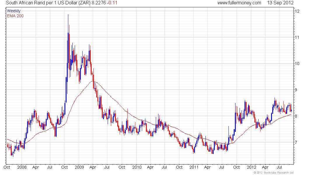
Task: Click the last Jul label after 2012
Action: click(280, 167)
